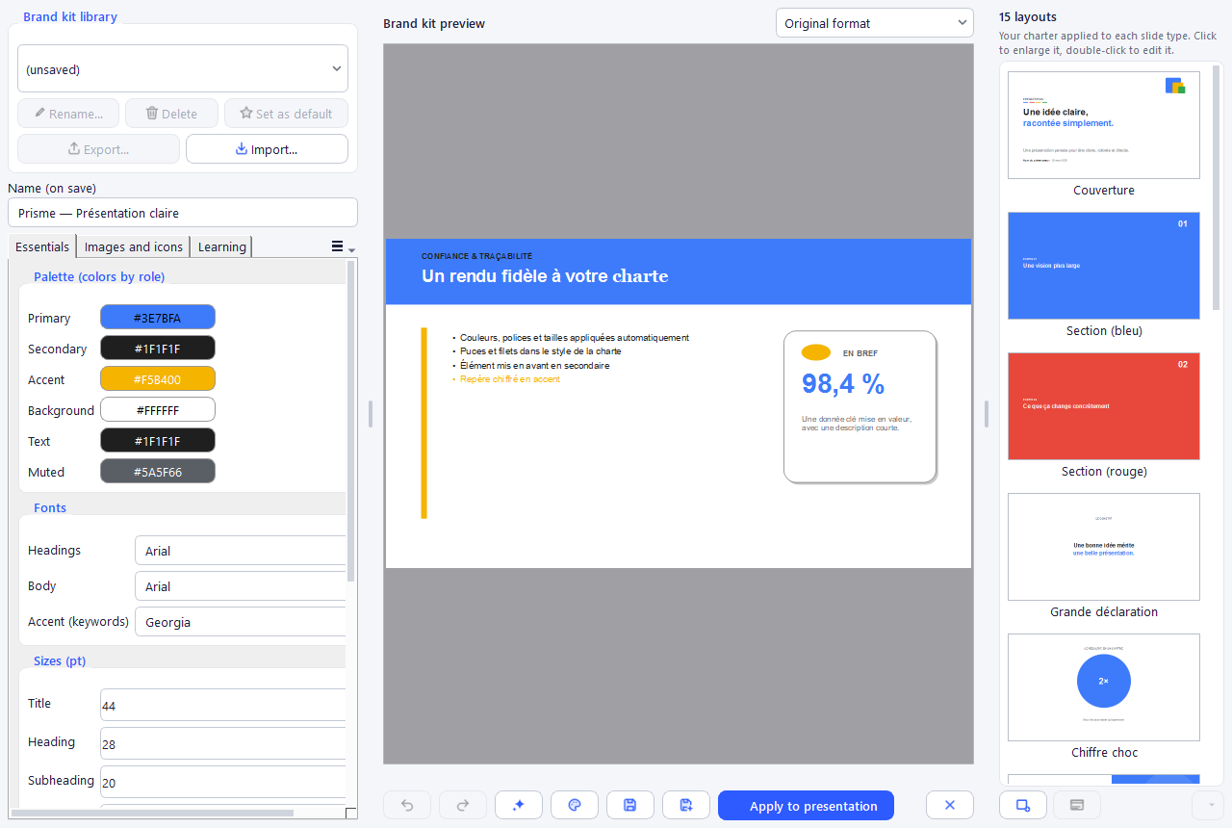1232x828 pixels.
Task: Apply to presentation
Action: [x=806, y=806]
